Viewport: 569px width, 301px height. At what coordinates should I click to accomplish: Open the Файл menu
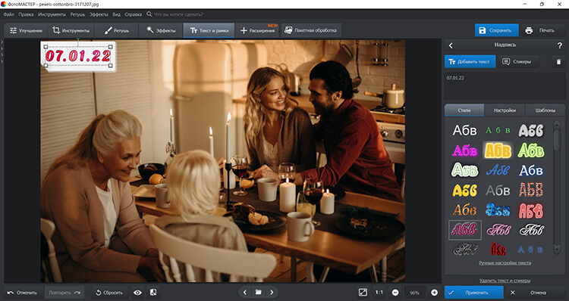click(x=8, y=14)
